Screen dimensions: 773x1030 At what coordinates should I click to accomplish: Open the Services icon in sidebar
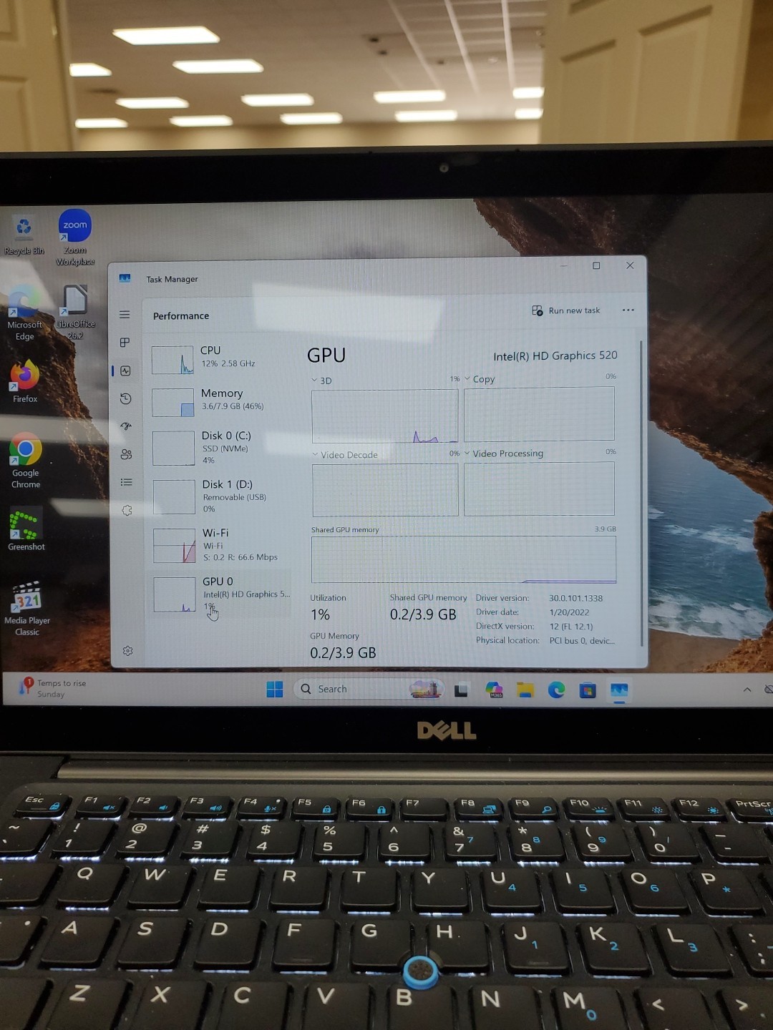click(x=127, y=510)
